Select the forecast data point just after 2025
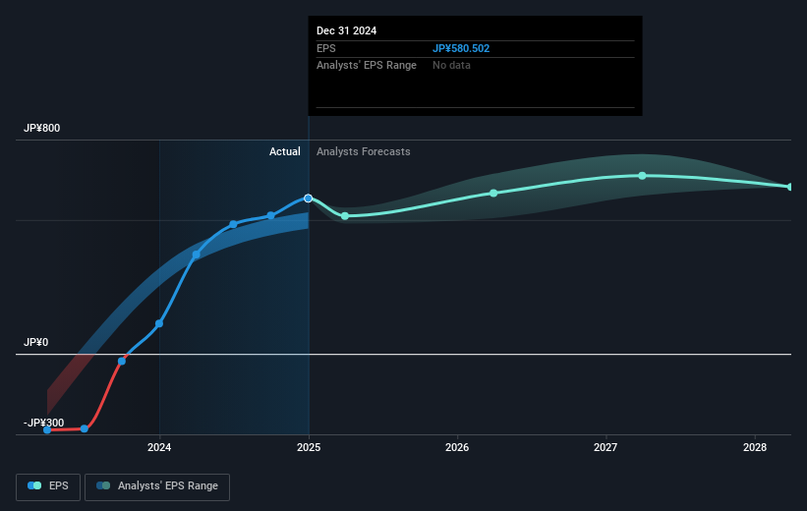 (x=345, y=216)
